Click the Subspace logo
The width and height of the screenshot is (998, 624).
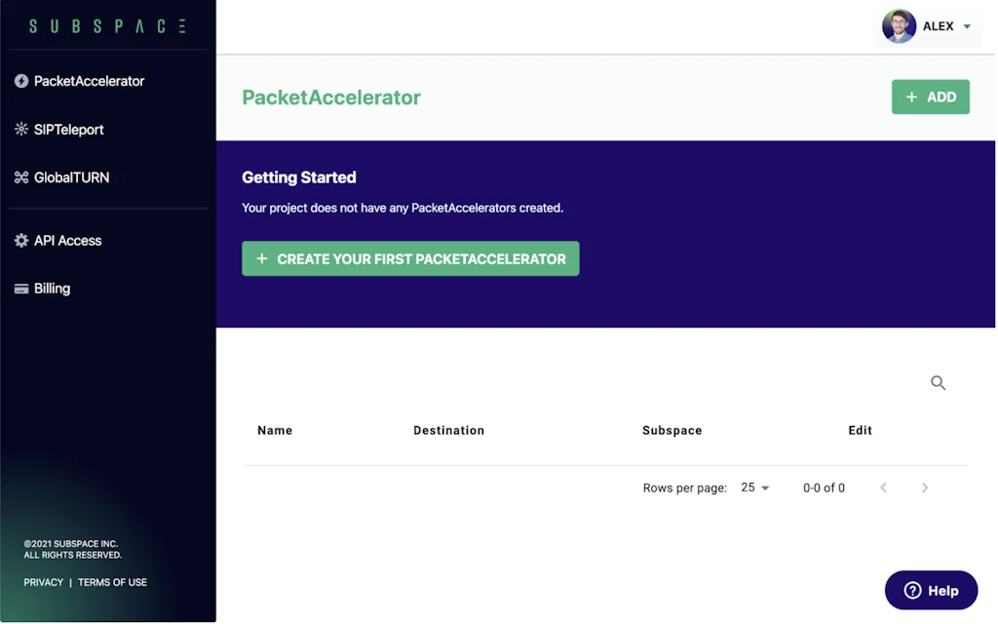click(x=106, y=25)
